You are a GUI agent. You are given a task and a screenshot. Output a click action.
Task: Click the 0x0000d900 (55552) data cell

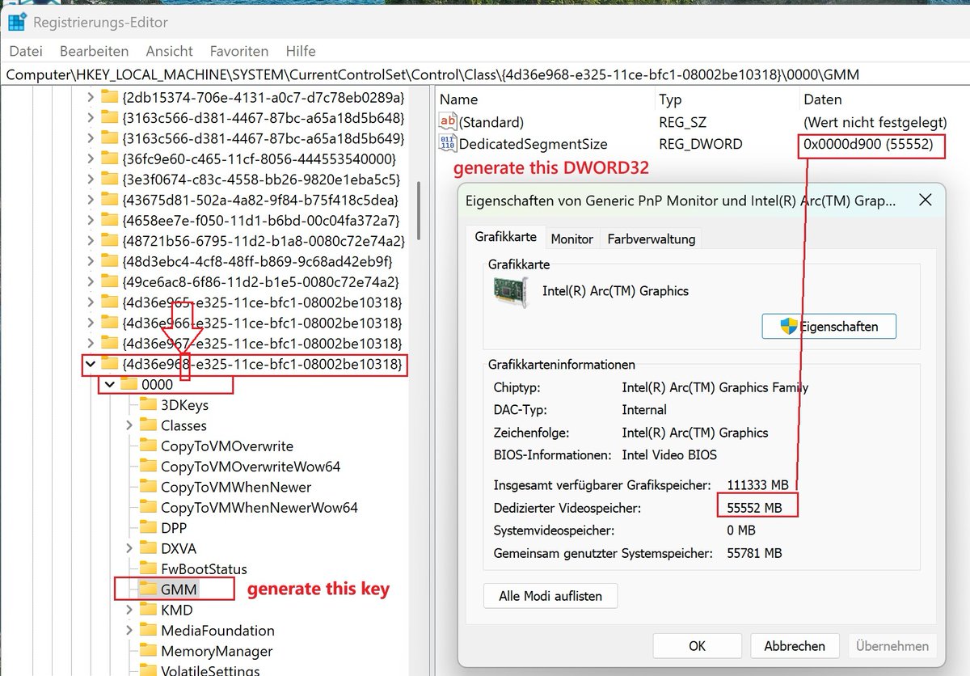pos(868,144)
